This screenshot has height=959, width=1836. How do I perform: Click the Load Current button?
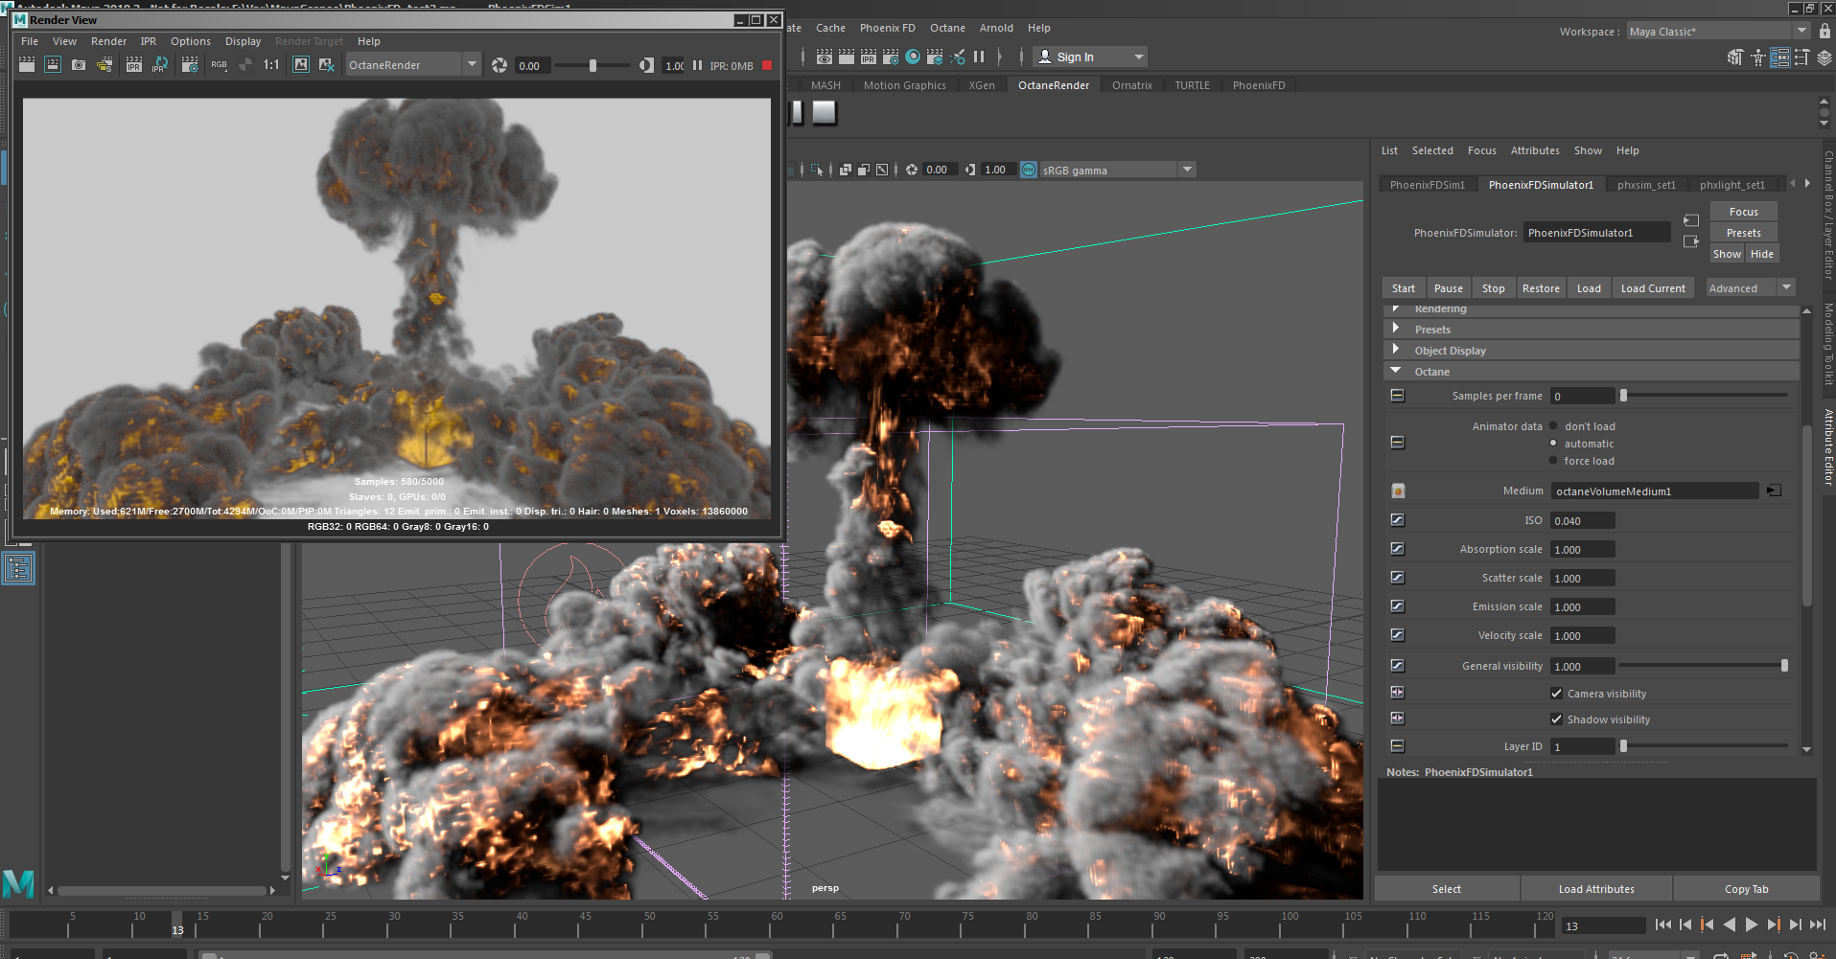pos(1652,288)
